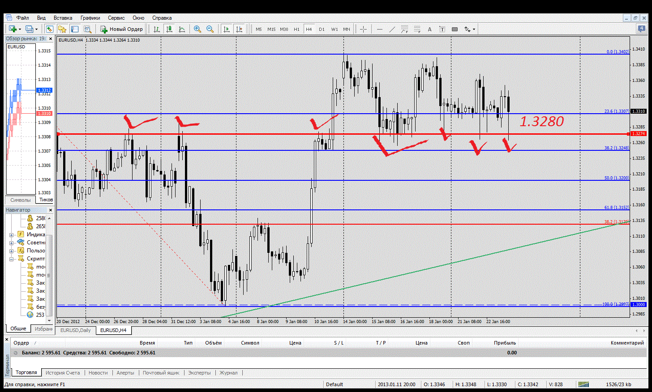652x392 pixels.
Task: Click the Navigator panel vertical scrollbar
Action: (x=49, y=268)
